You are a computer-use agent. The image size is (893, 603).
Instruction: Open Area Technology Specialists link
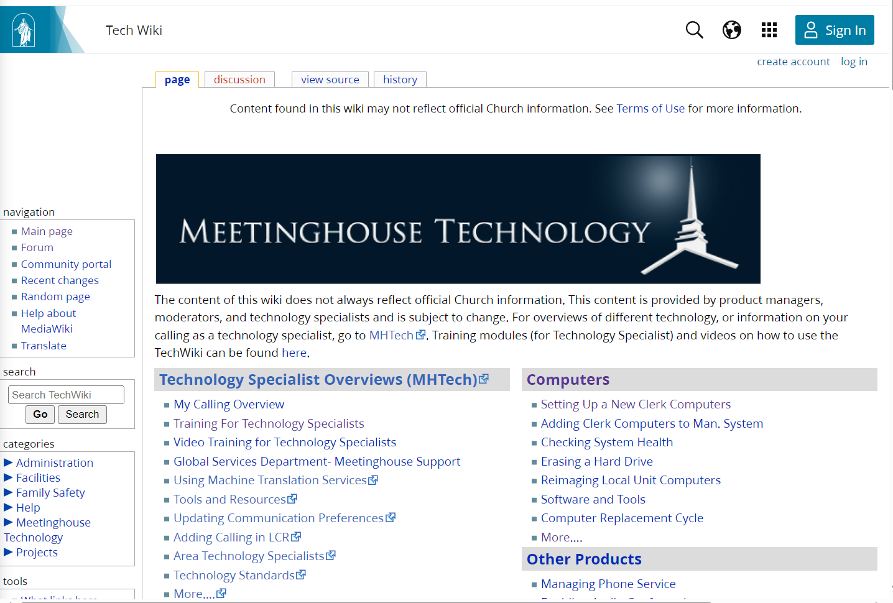click(x=254, y=556)
